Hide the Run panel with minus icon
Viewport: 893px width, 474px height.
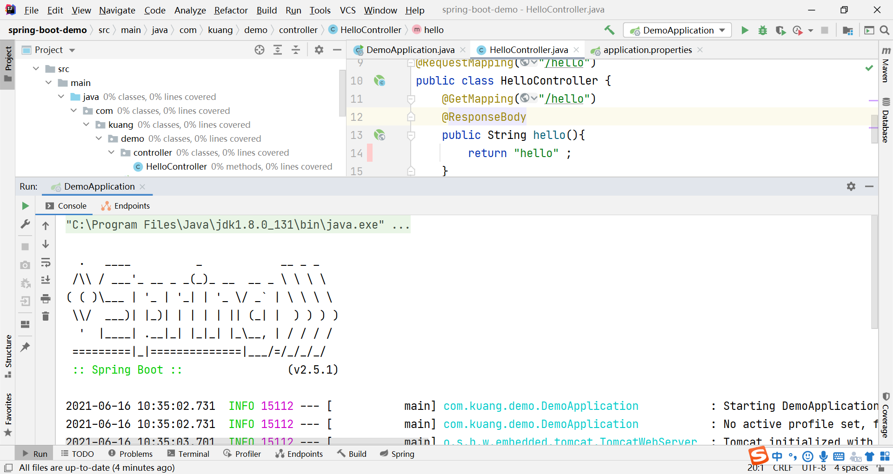pyautogui.click(x=869, y=186)
